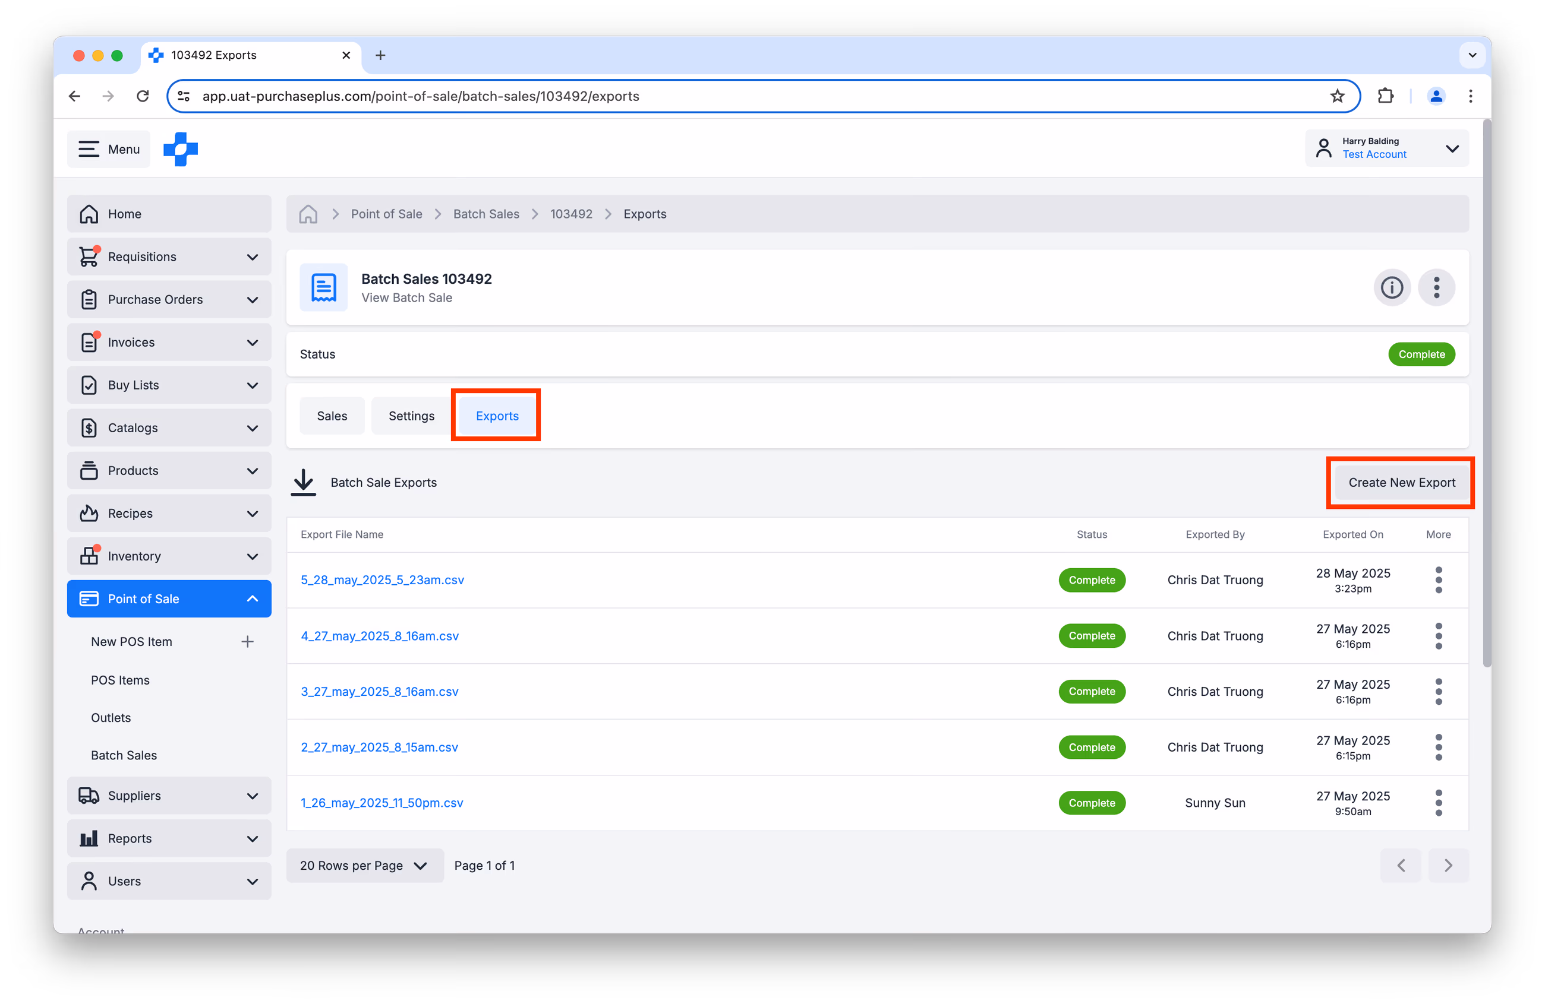Open the hamburger Menu button
1545x1004 pixels.
[108, 149]
